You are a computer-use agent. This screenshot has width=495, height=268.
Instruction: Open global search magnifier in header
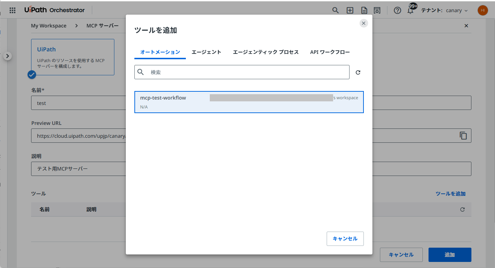coord(335,10)
